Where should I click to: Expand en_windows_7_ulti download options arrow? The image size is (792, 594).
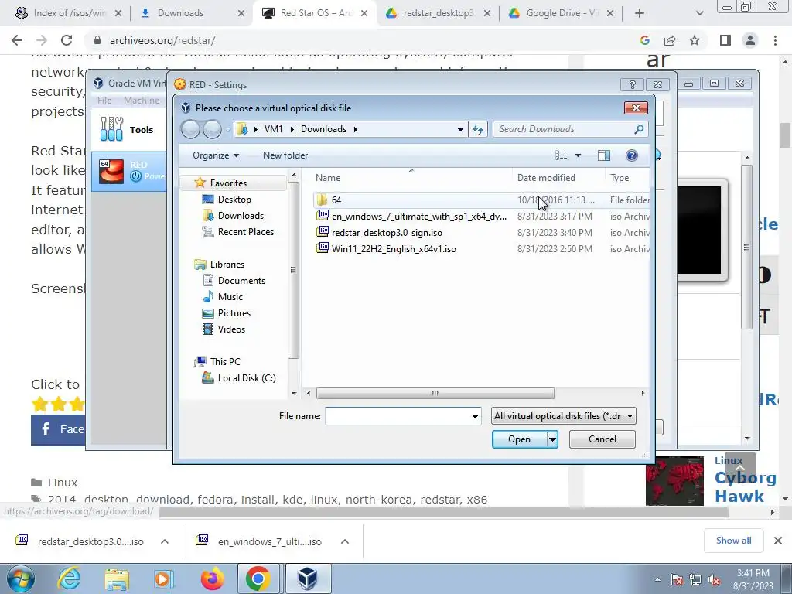point(345,541)
